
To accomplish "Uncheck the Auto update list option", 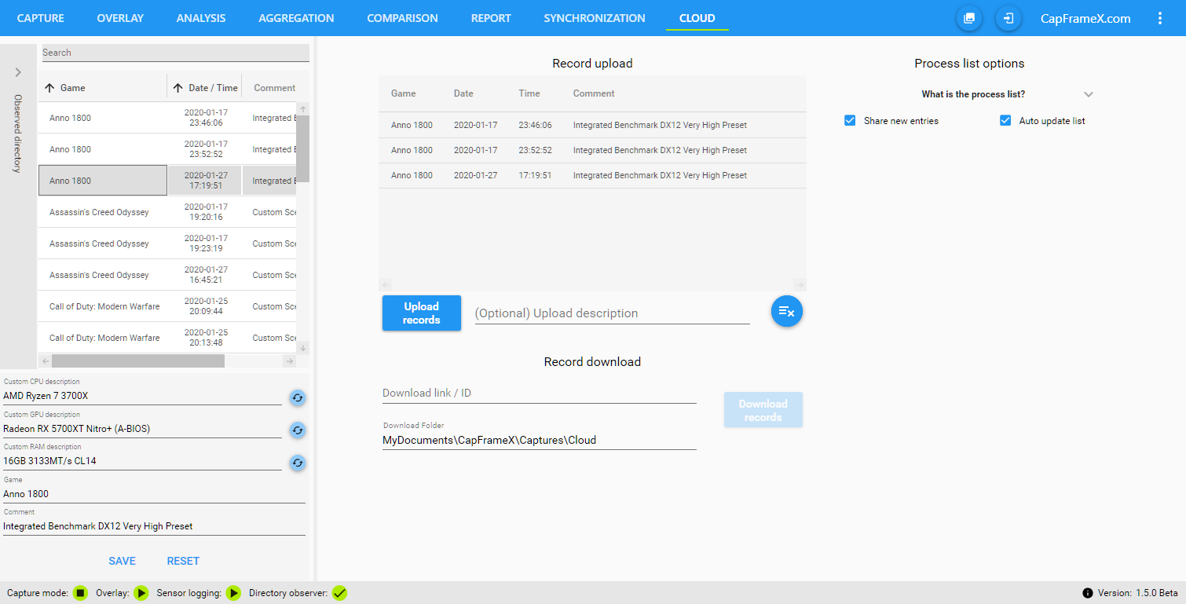I will (x=1005, y=121).
